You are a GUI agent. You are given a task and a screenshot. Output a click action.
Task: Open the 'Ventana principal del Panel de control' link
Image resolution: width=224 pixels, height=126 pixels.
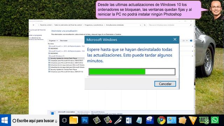[x=37, y=30]
